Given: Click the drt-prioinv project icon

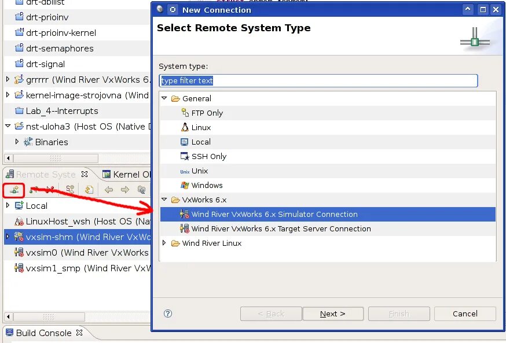Looking at the screenshot, I should (19, 16).
